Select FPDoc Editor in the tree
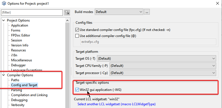Screen dimensions: 222x108 point(21,35)
